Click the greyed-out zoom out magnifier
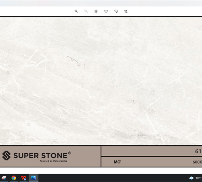The image size is (202, 182). [86, 11]
